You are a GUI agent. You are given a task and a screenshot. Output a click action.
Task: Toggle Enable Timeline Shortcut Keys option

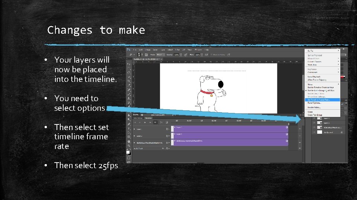pos(322,87)
